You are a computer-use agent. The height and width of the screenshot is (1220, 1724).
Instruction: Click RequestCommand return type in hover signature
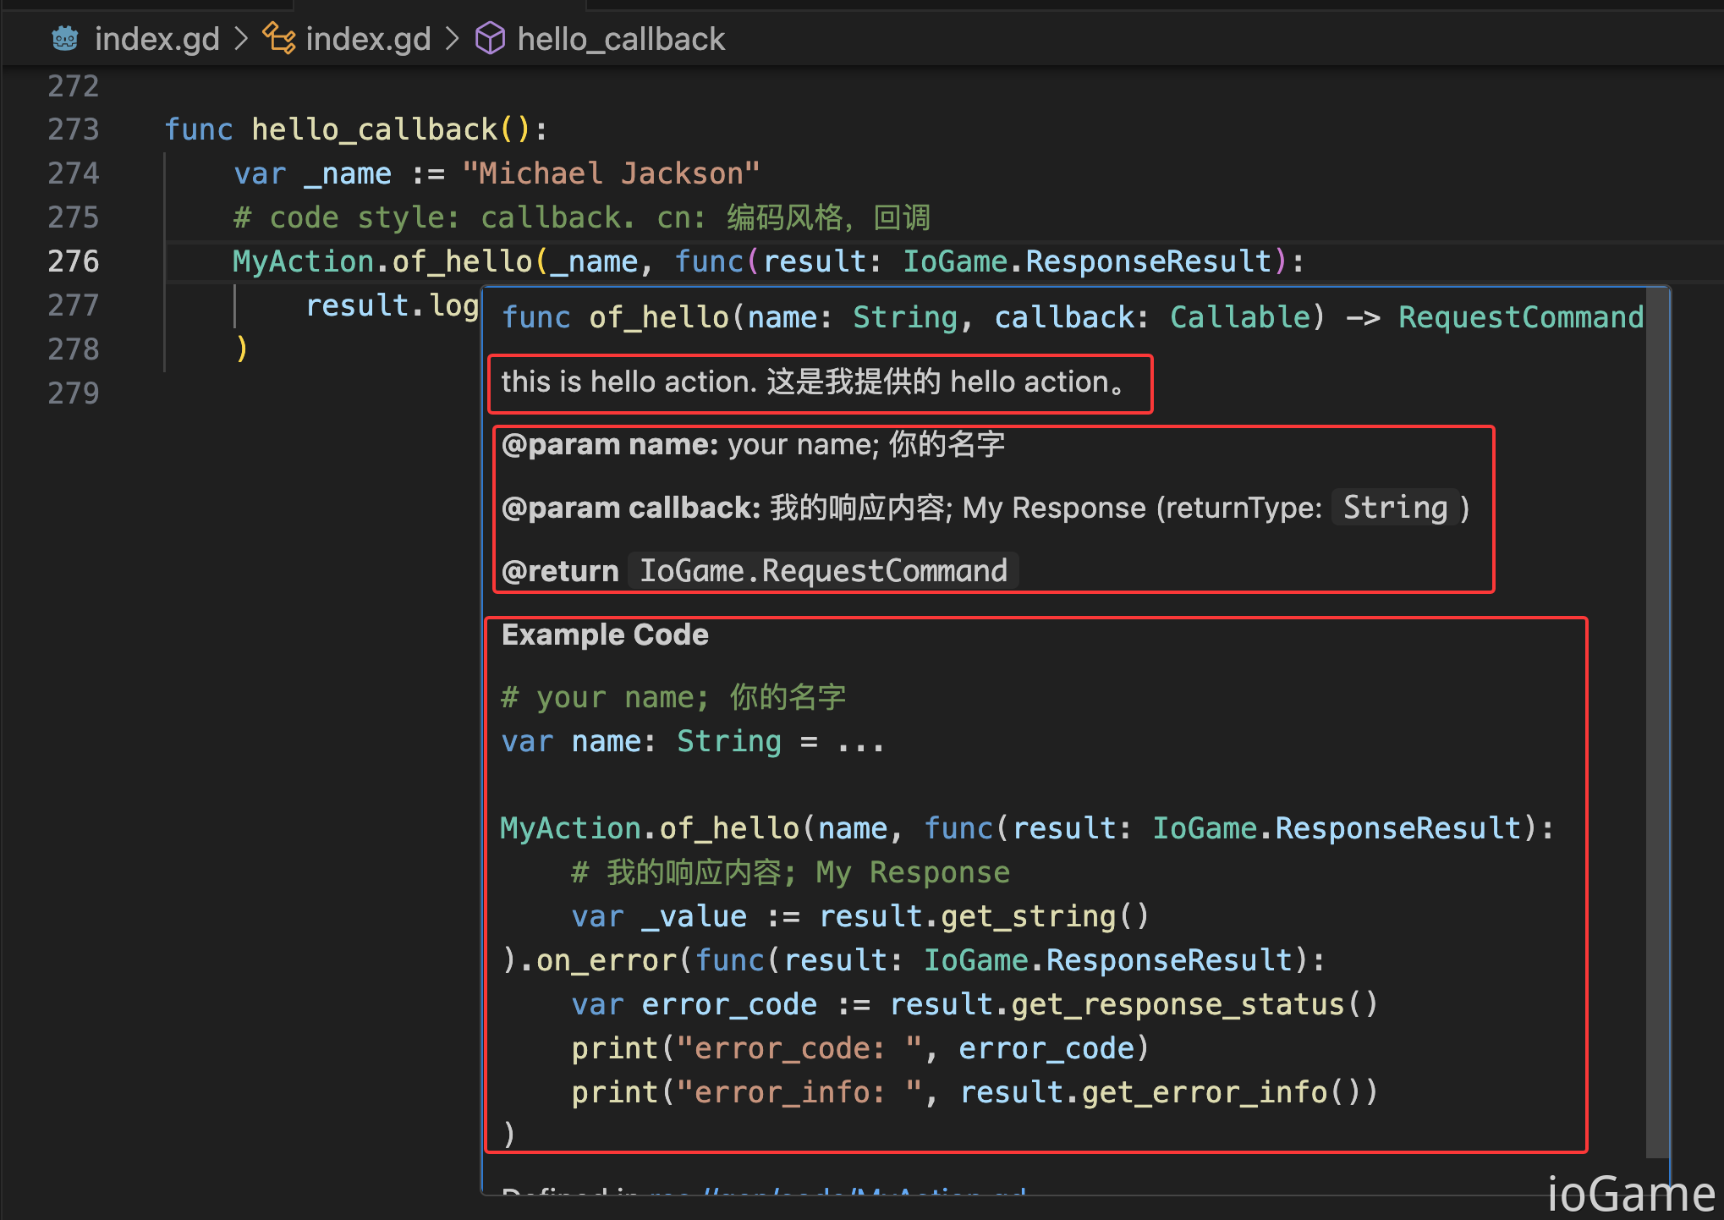coord(1520,317)
